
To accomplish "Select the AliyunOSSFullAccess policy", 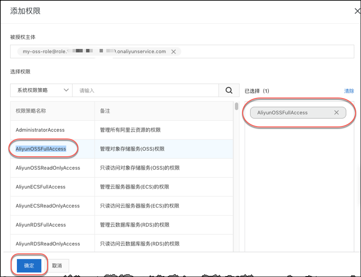I will pos(41,149).
